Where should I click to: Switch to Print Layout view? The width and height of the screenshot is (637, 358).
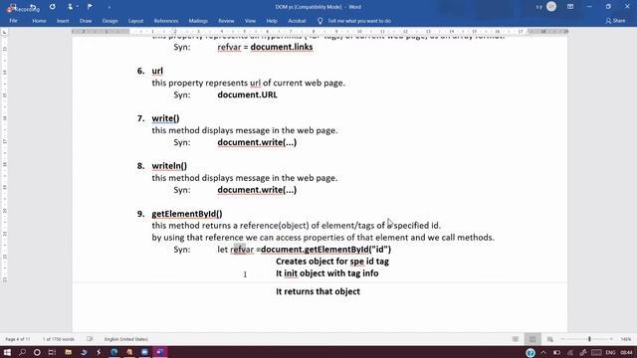point(532,339)
